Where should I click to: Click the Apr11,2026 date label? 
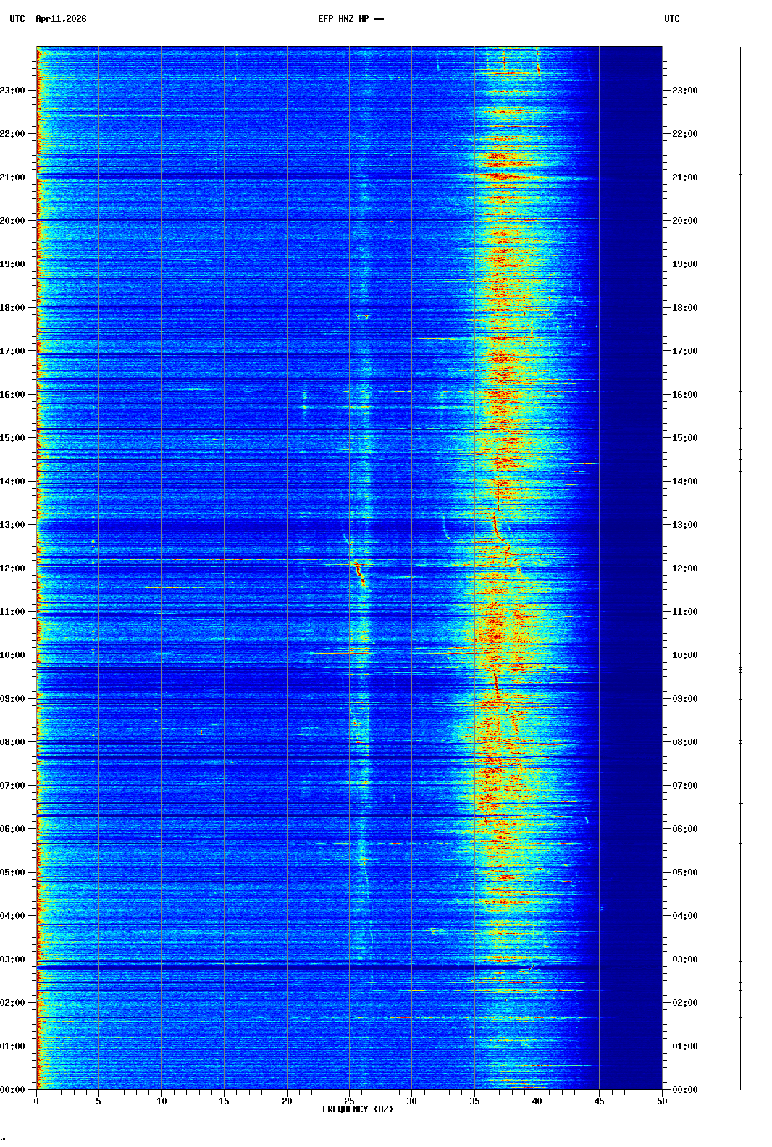coord(61,19)
